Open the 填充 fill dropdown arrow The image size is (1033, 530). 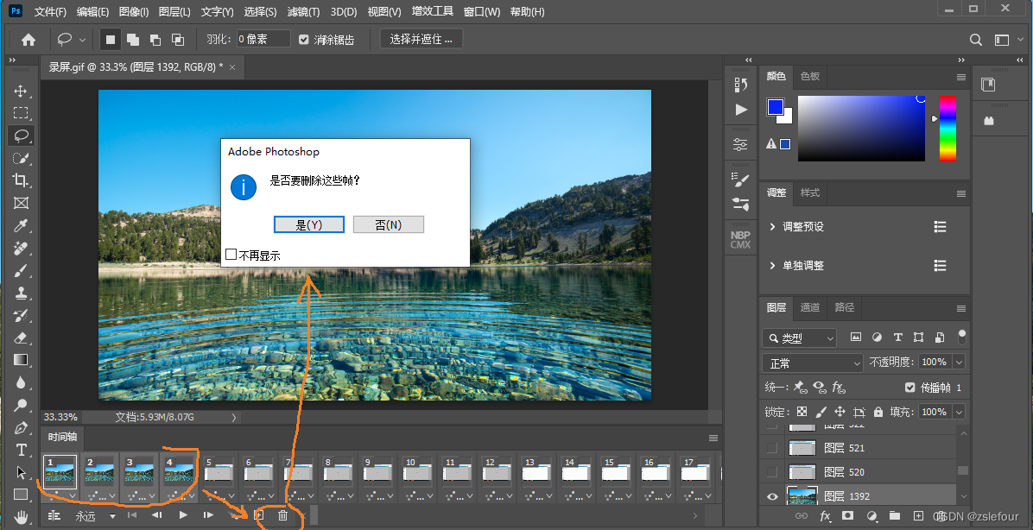tap(960, 412)
